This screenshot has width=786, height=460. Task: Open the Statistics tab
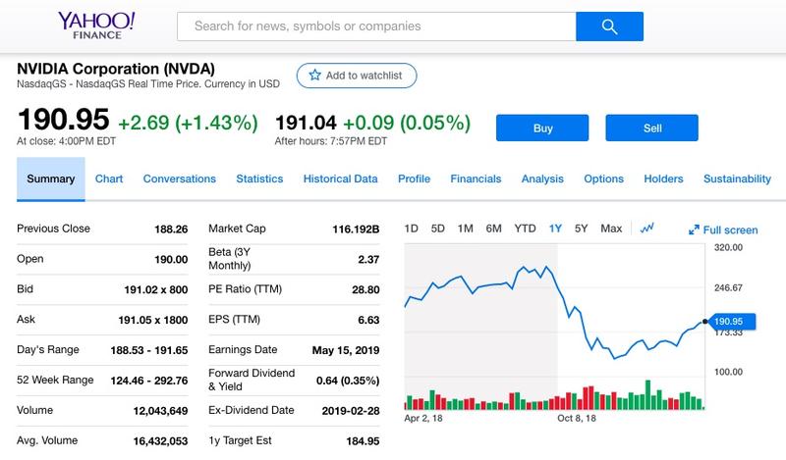[259, 179]
